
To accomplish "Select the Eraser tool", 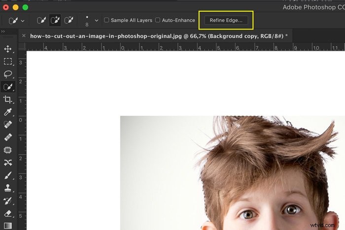I will pos(8,213).
